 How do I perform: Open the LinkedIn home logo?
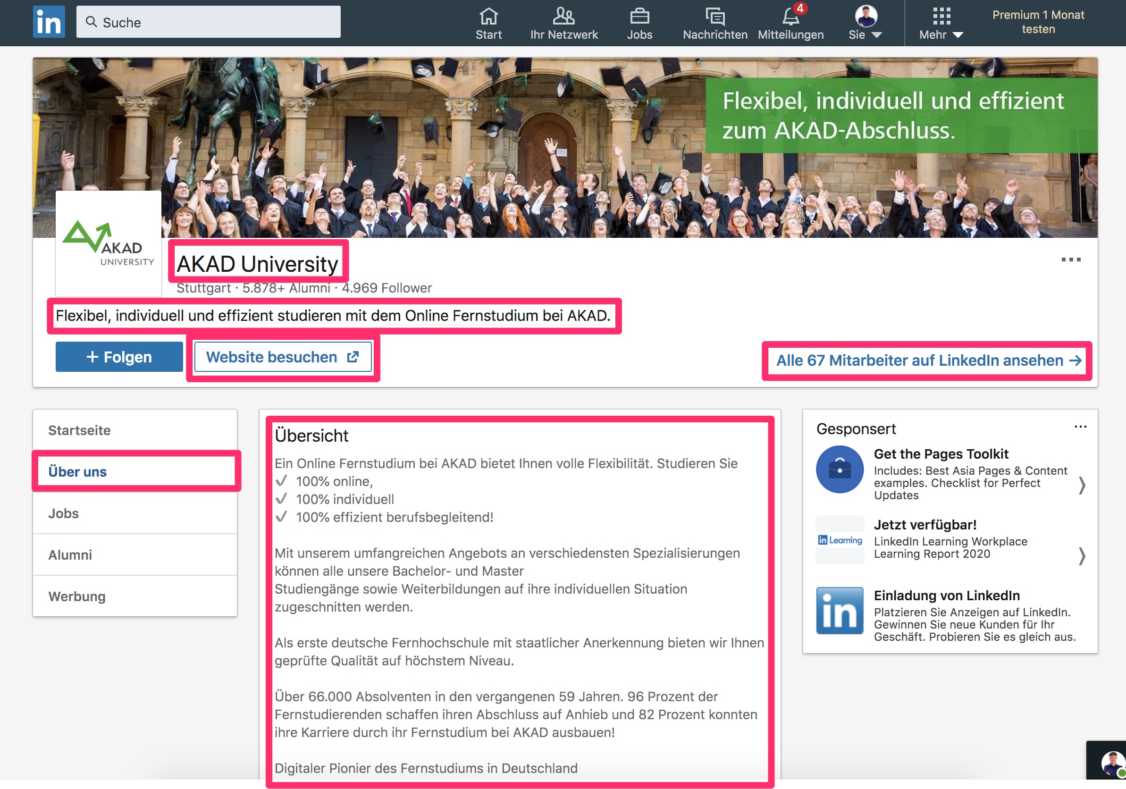[49, 22]
